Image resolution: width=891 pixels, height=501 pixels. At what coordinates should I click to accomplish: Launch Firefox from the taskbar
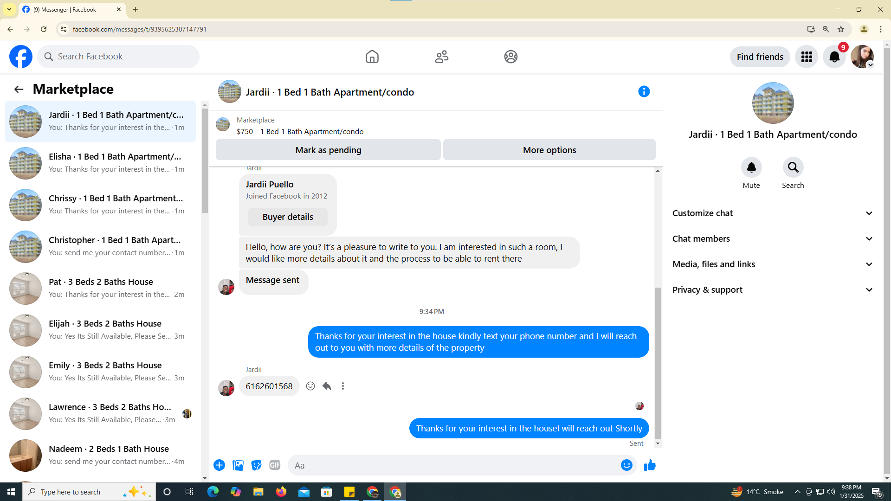[281, 492]
